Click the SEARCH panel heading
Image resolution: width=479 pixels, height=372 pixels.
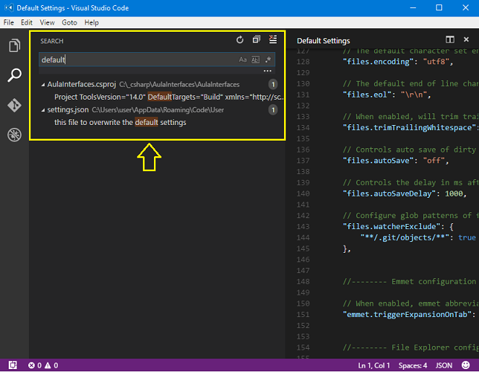point(51,41)
